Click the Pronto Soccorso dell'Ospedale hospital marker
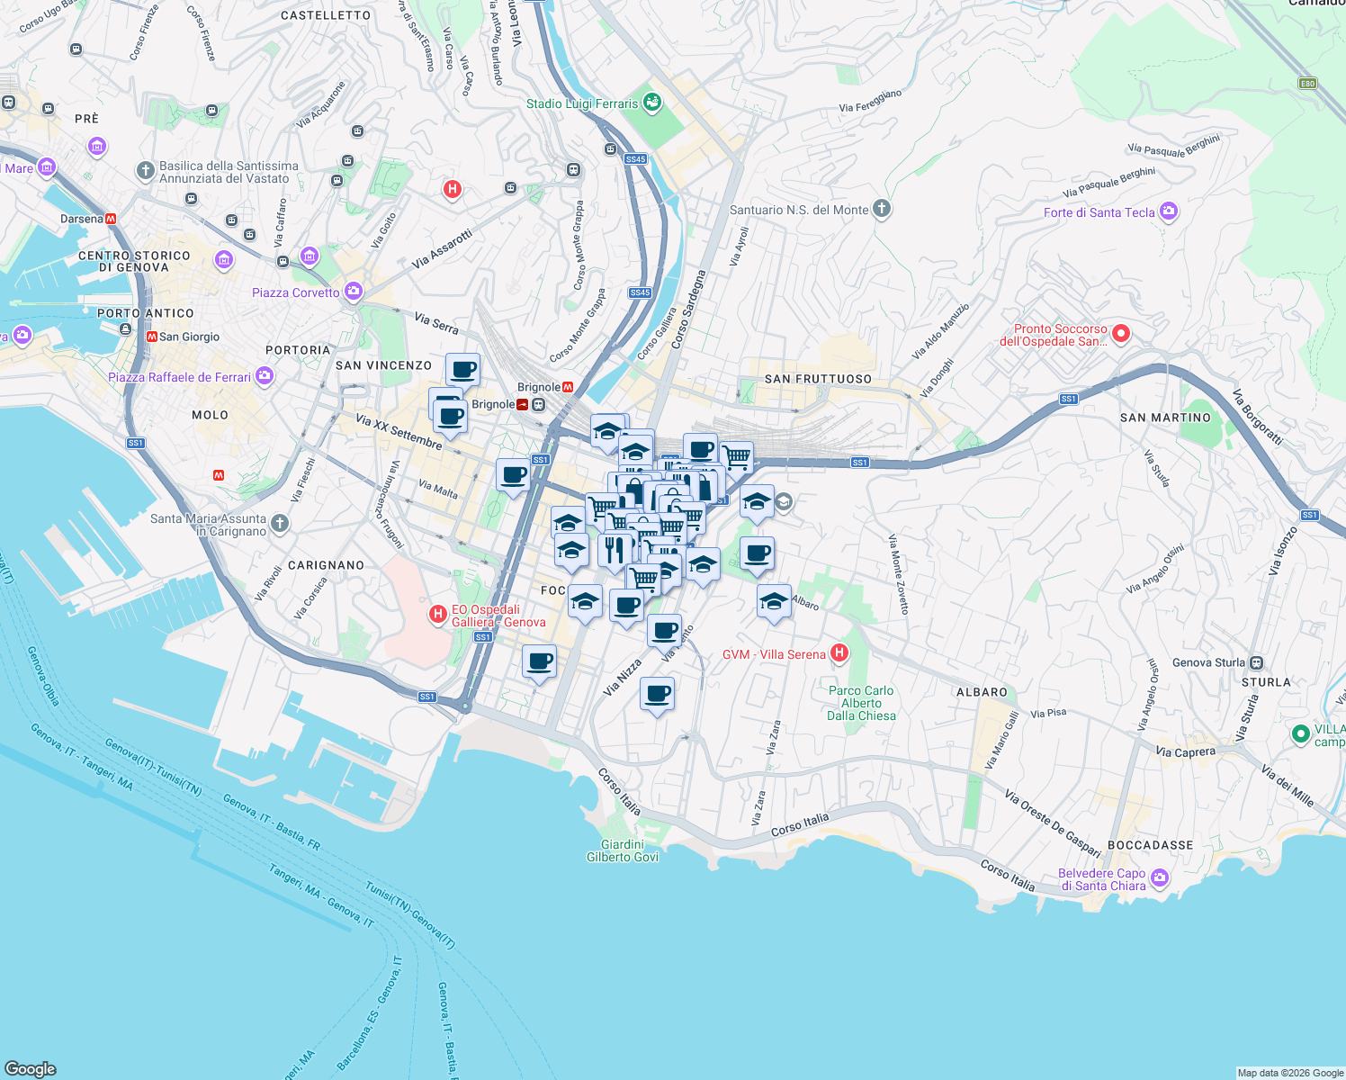The image size is (1346, 1080). [x=1121, y=333]
